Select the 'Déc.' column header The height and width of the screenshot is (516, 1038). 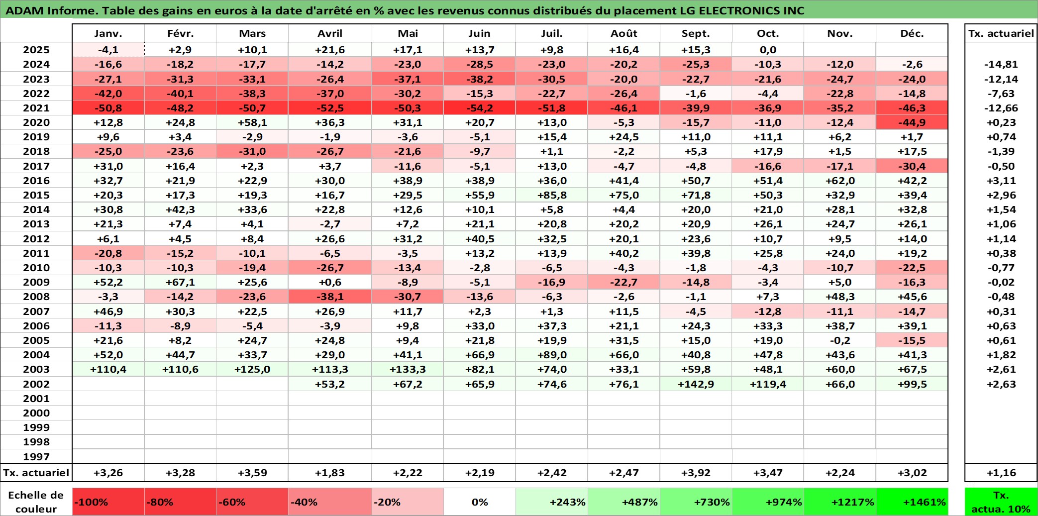pyautogui.click(x=912, y=33)
